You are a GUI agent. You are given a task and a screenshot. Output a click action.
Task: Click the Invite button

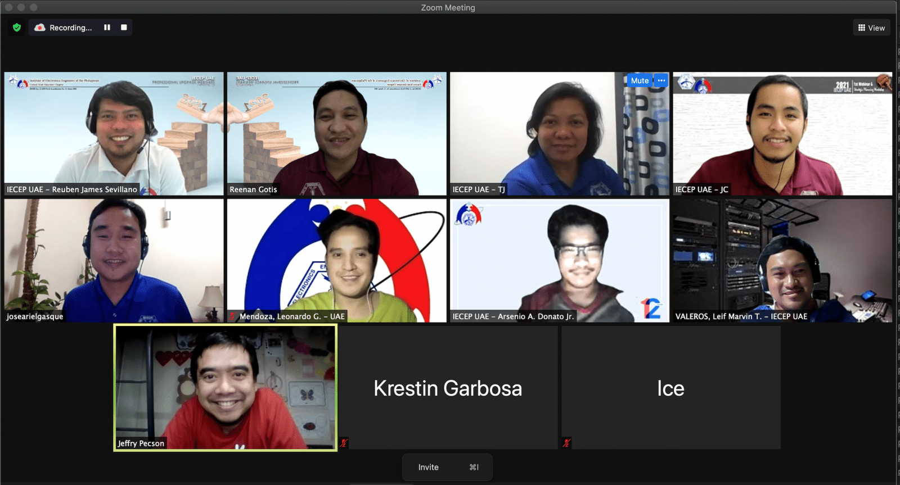tap(447, 467)
